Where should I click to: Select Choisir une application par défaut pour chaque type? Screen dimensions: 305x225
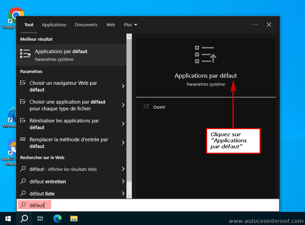[x=71, y=105]
